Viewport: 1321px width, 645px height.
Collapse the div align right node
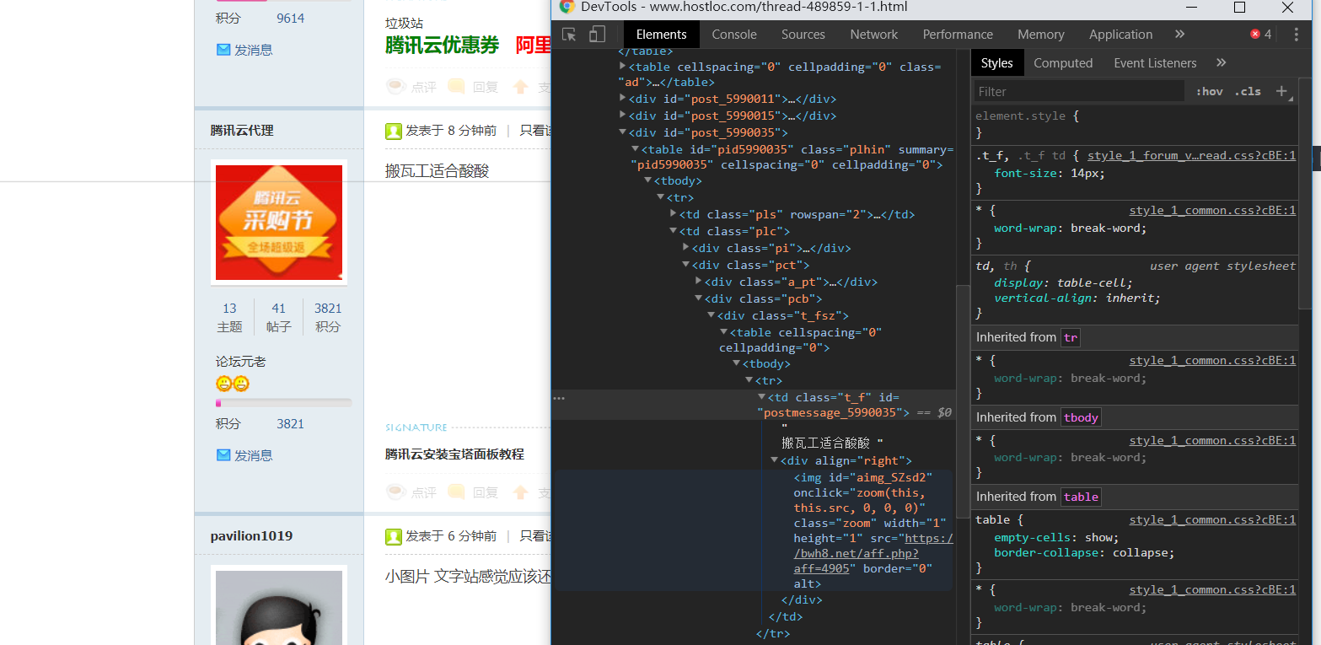775,460
